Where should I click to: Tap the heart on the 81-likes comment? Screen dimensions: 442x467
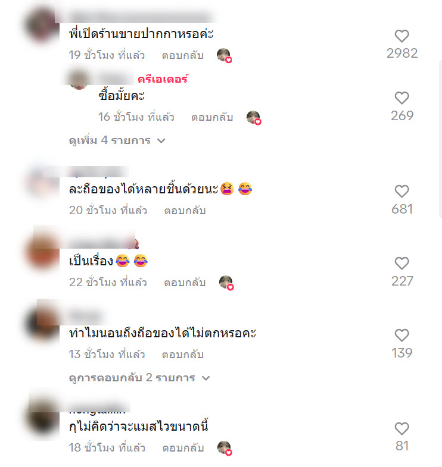pos(401,428)
